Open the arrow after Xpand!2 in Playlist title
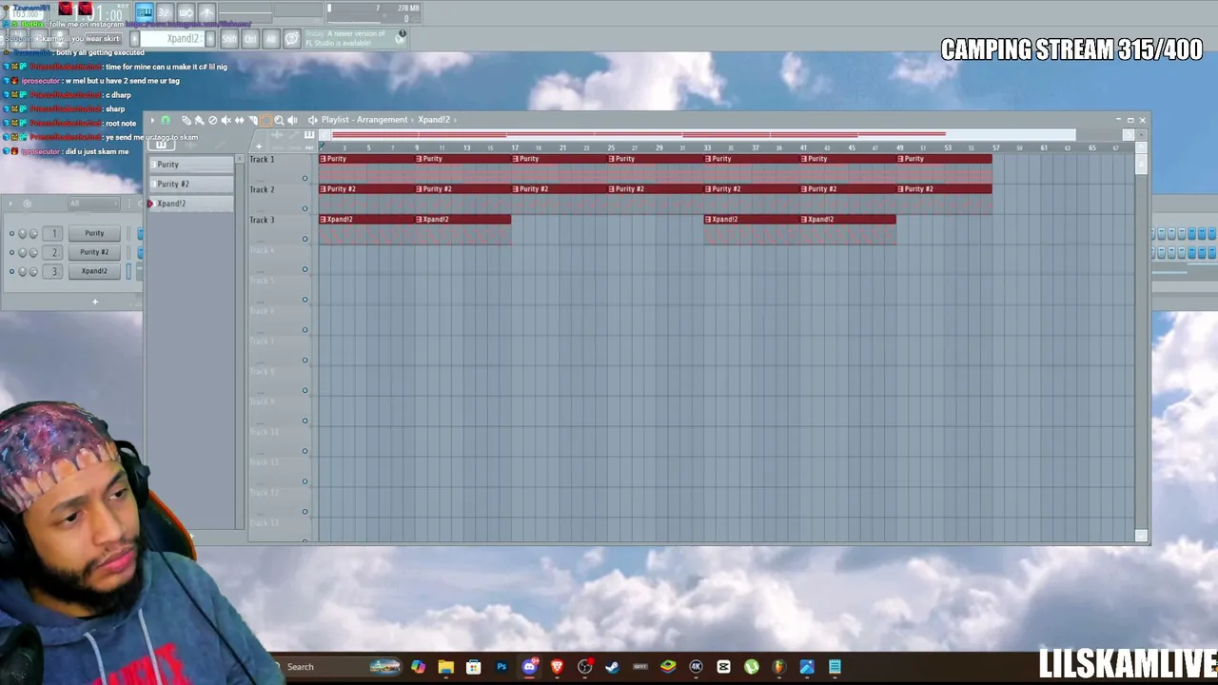 point(456,120)
